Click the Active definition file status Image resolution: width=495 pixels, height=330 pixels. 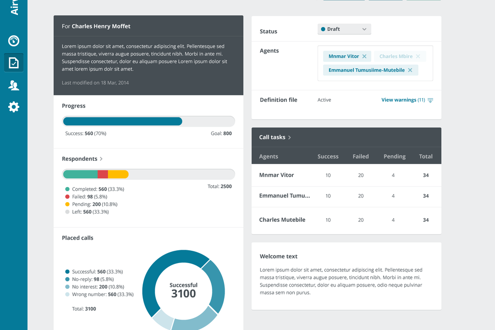pos(324,100)
